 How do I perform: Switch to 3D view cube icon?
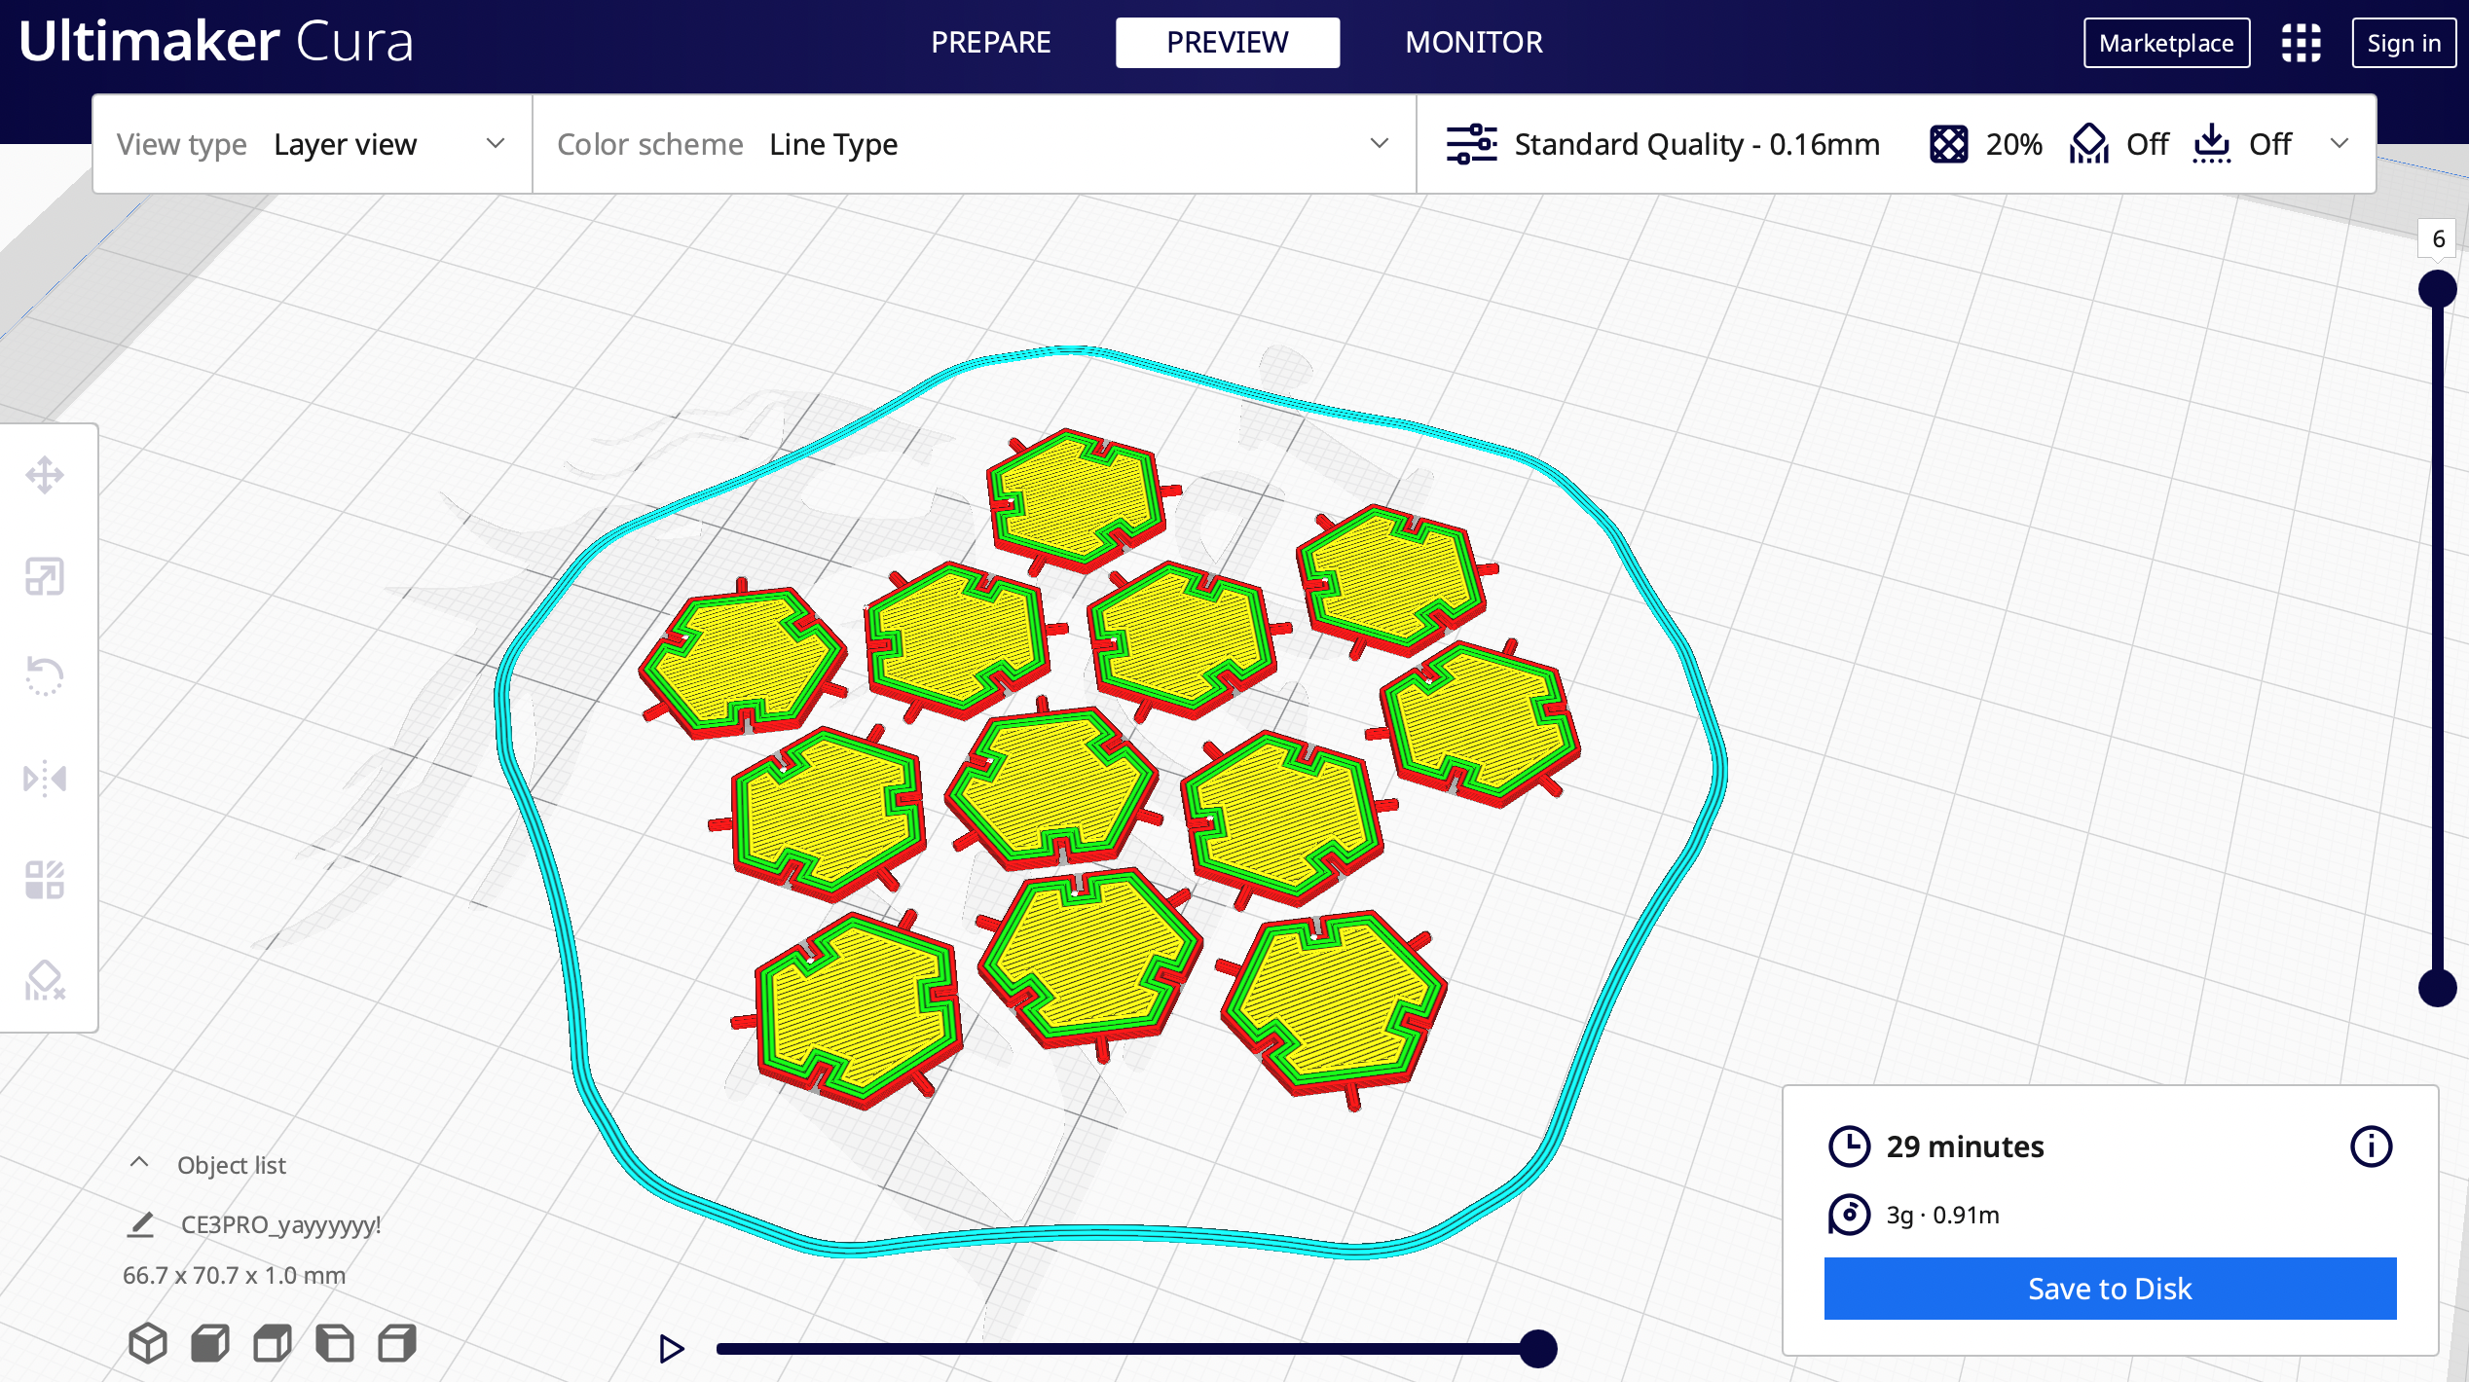148,1343
